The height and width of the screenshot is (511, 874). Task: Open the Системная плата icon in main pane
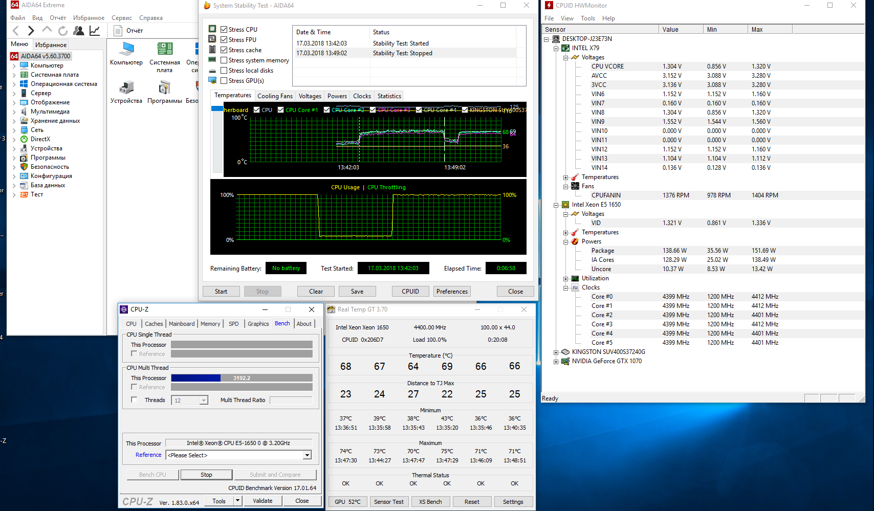(x=165, y=49)
